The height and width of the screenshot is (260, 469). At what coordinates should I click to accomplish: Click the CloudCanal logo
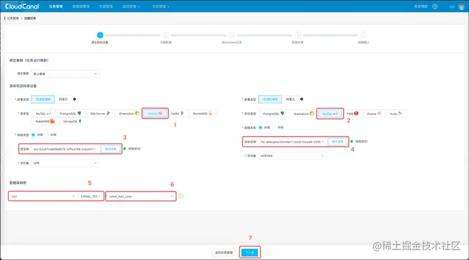coord(22,6)
